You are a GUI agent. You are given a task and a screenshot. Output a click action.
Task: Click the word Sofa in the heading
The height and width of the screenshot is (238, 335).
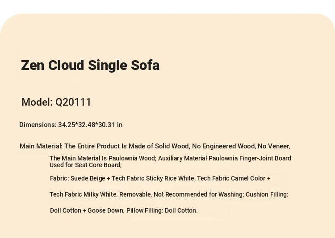(145, 65)
